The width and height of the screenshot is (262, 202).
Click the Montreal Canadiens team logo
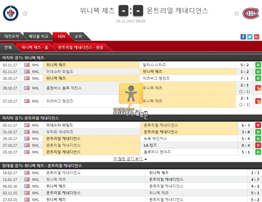click(251, 13)
